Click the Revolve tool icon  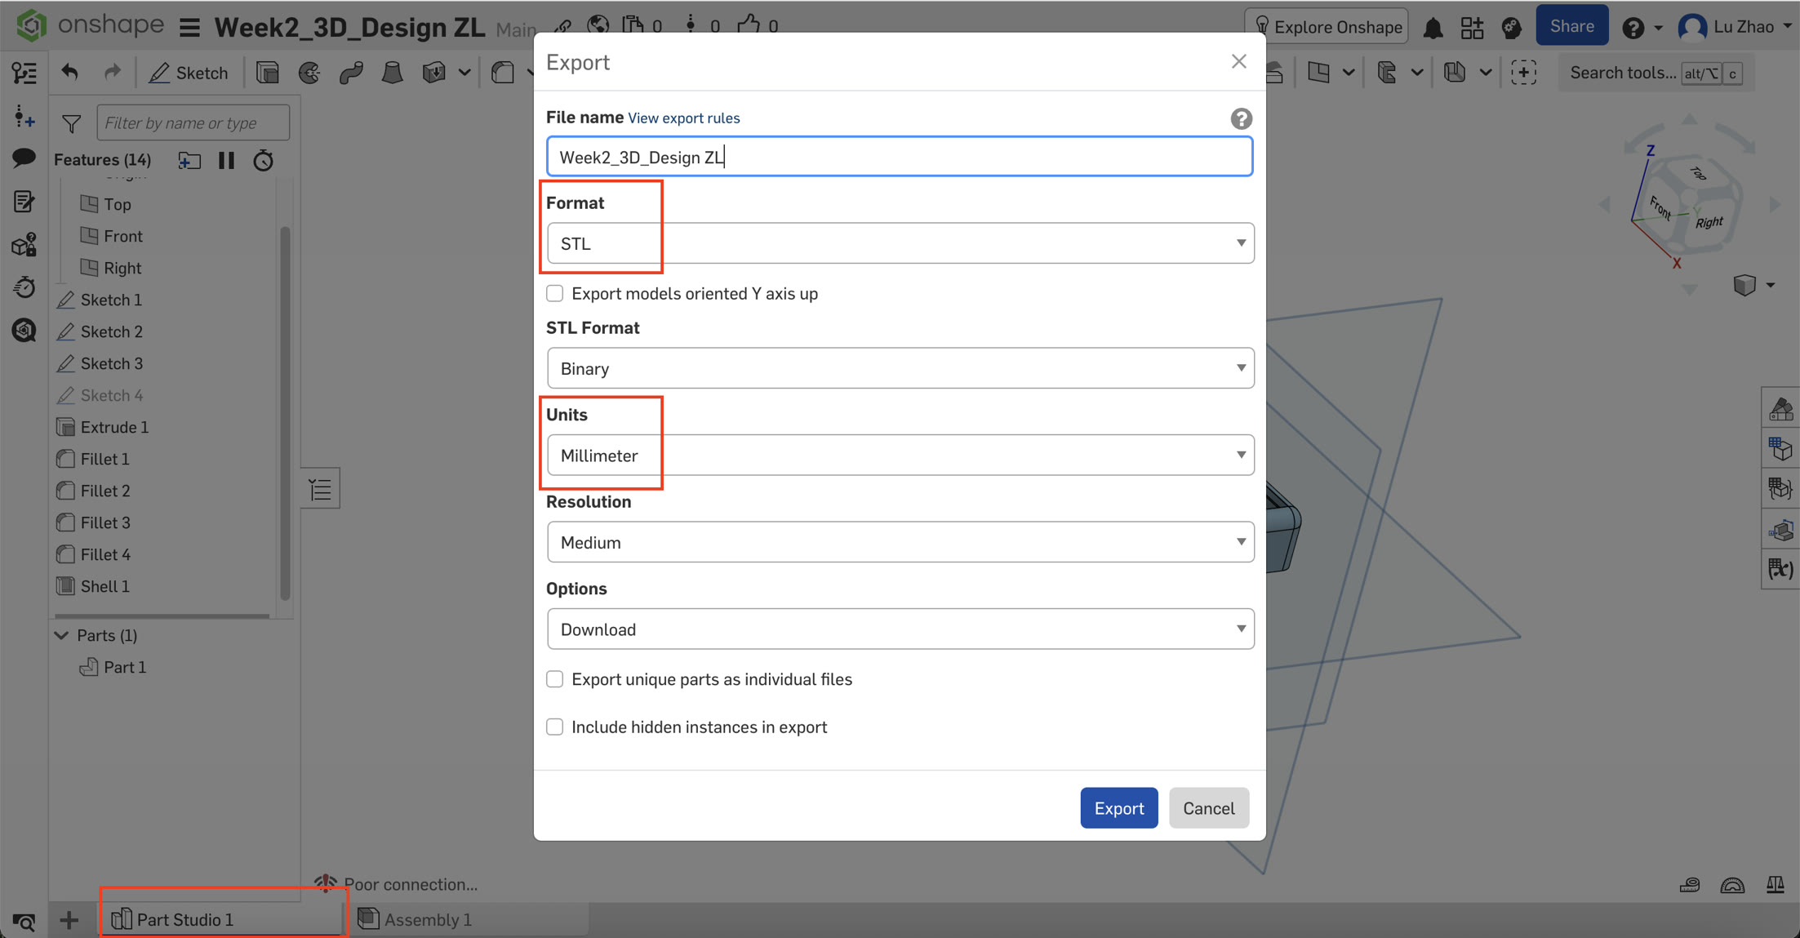[309, 73]
